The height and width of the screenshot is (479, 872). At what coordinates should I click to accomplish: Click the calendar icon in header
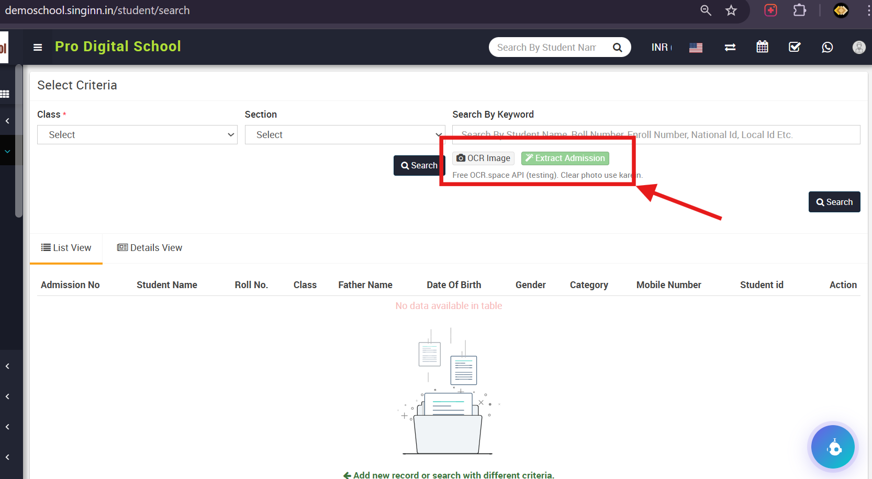(762, 47)
